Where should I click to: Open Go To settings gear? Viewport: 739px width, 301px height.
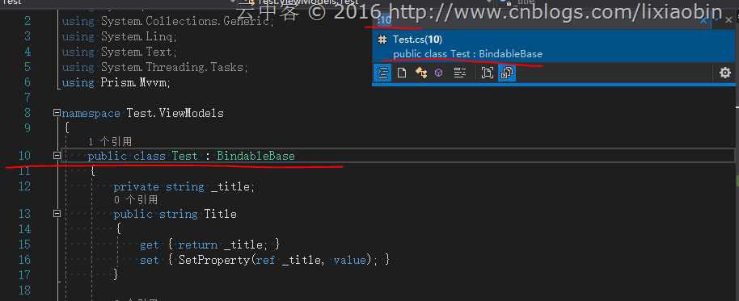(725, 73)
